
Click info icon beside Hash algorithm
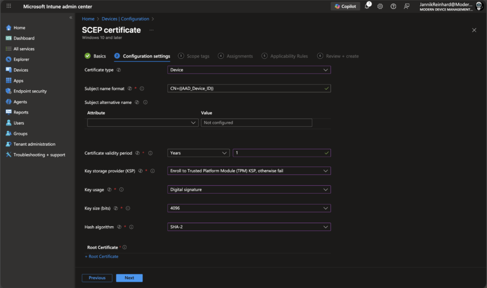pyautogui.click(x=131, y=227)
